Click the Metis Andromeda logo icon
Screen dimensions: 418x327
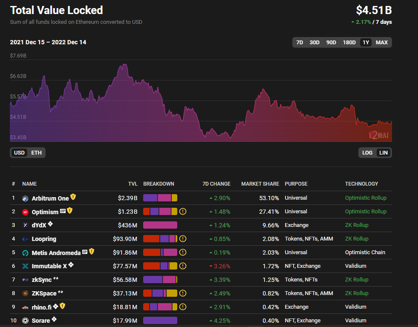(x=25, y=253)
